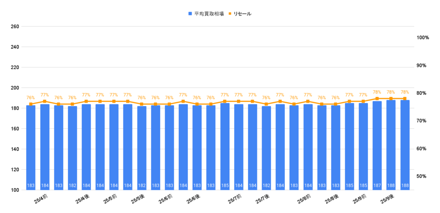This screenshot has height=213, width=440.
Task: Click the leftmost orange line marker
Action: (31, 104)
